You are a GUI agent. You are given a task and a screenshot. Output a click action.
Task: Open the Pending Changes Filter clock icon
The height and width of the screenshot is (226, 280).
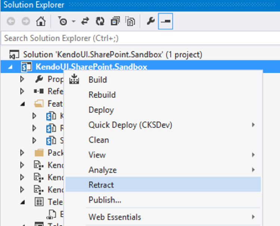coord(62,21)
